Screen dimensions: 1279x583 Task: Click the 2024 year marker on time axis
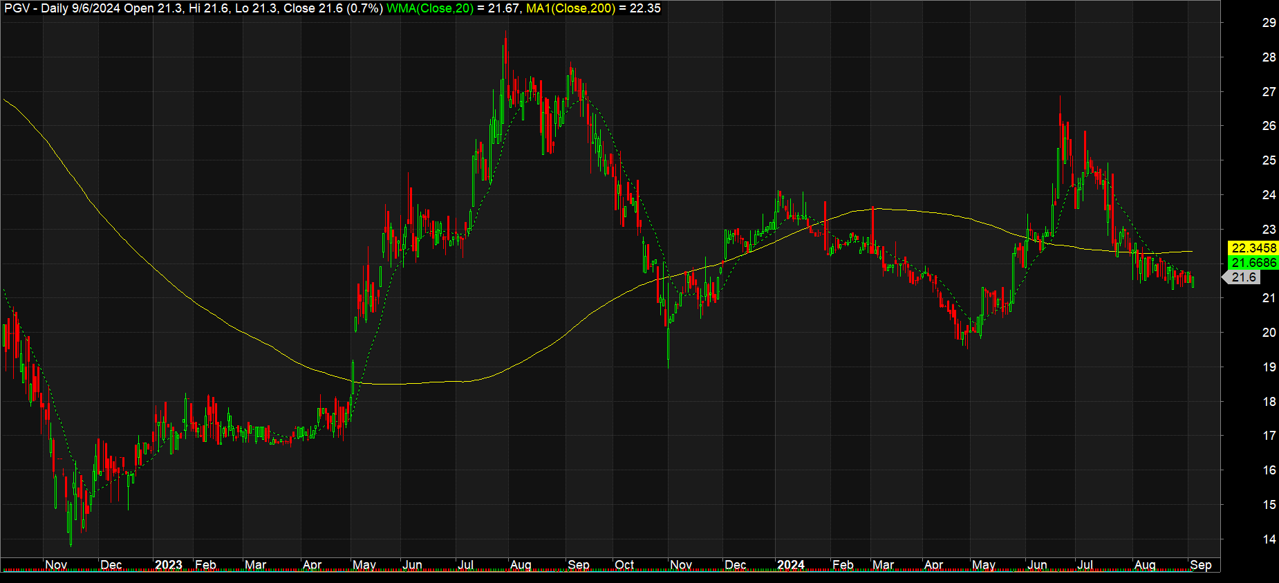(791, 564)
